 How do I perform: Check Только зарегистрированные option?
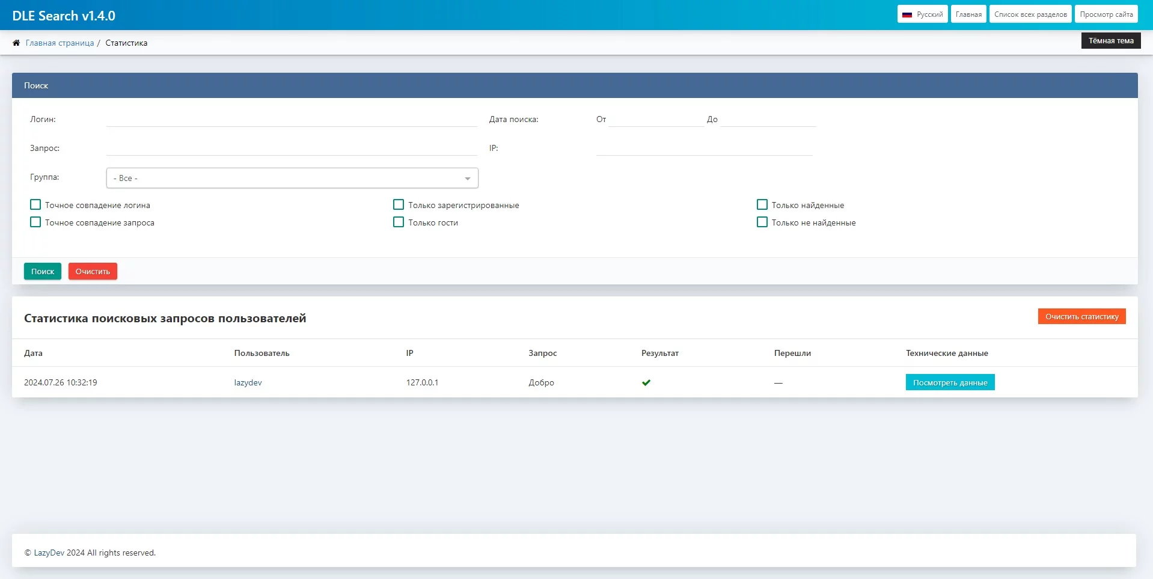399,205
